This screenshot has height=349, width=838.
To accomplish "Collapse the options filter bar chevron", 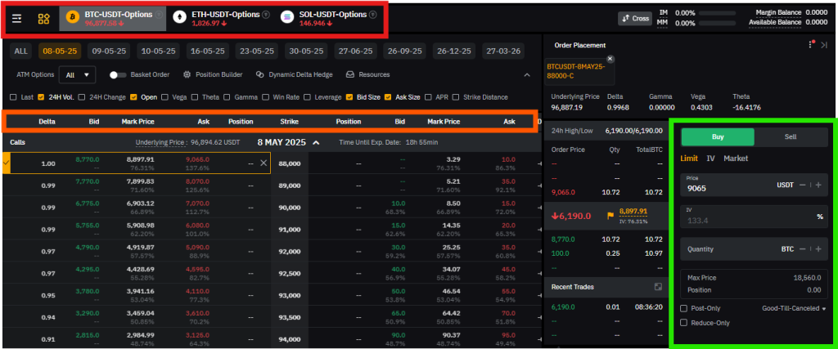I will pyautogui.click(x=527, y=74).
